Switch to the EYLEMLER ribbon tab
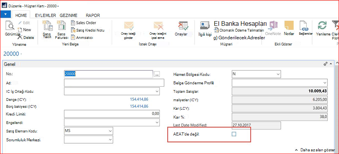The image size is (339, 154). (45, 15)
